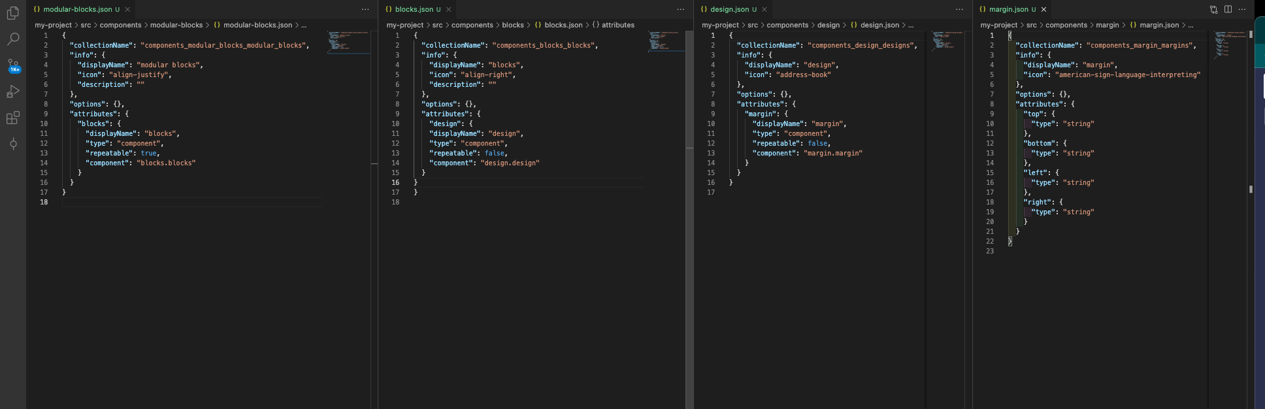The height and width of the screenshot is (409, 1265).
Task: Click "design.design" component value
Action: 510,163
